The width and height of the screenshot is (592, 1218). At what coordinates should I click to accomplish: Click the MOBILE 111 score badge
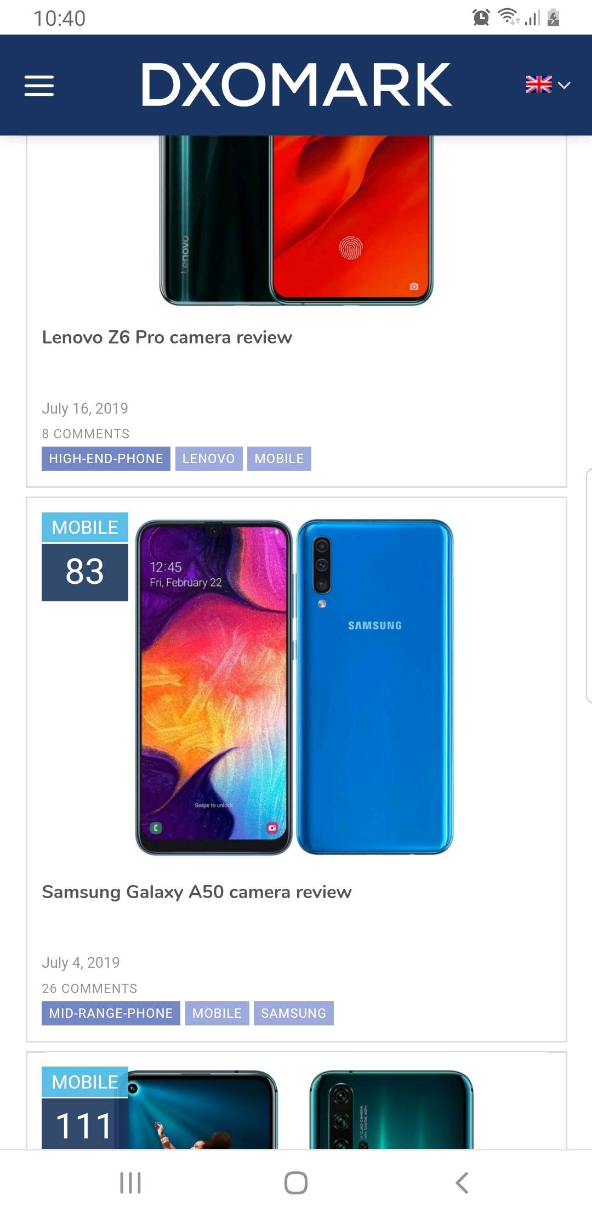(x=85, y=1107)
